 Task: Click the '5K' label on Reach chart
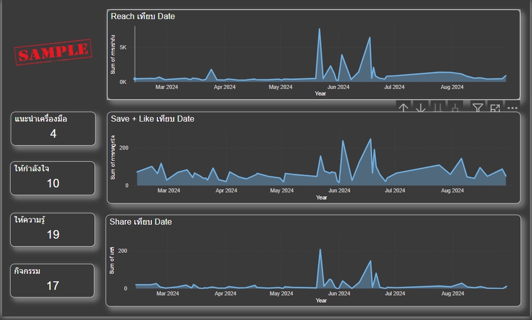click(x=123, y=47)
